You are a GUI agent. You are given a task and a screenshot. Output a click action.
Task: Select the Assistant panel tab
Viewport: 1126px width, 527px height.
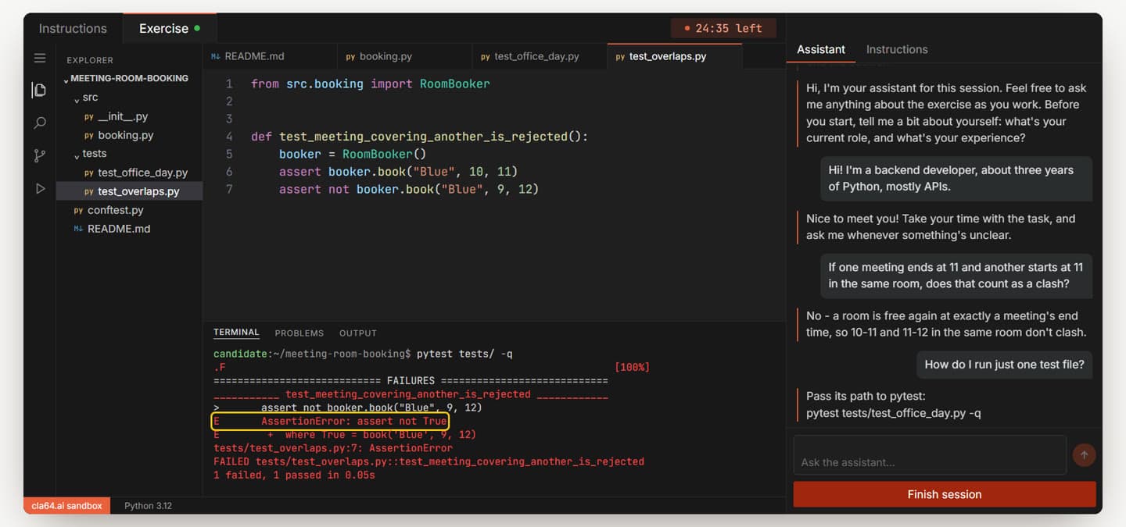[820, 49]
